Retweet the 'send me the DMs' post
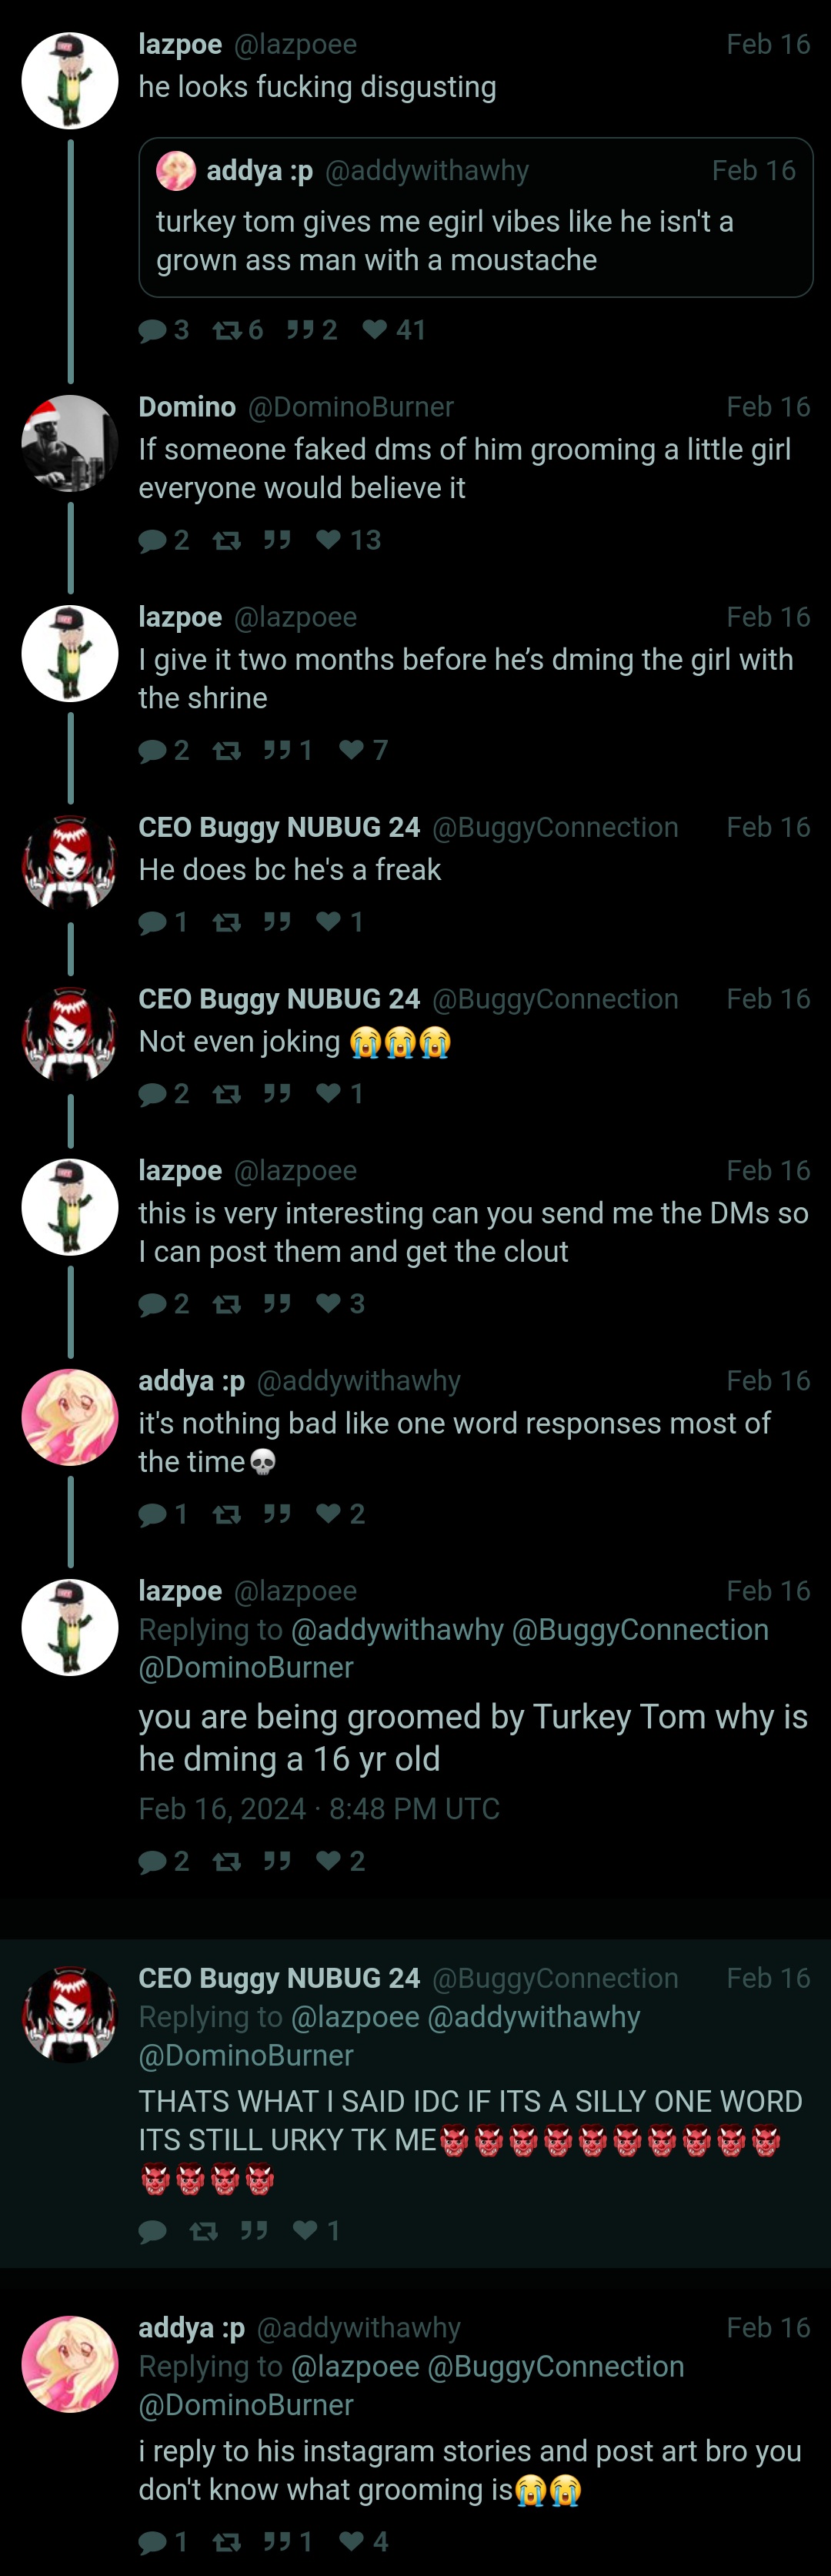This screenshot has width=831, height=2576. click(x=227, y=1304)
